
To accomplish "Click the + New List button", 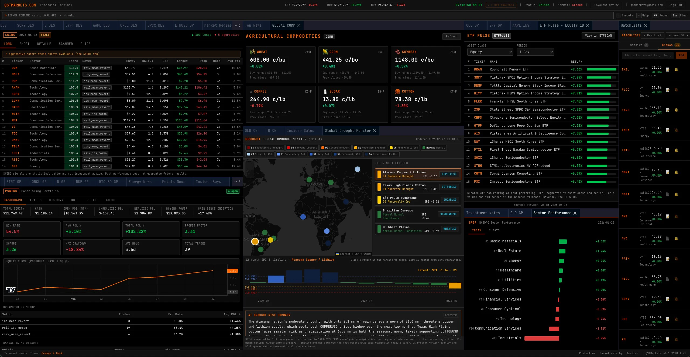I will [x=652, y=36].
